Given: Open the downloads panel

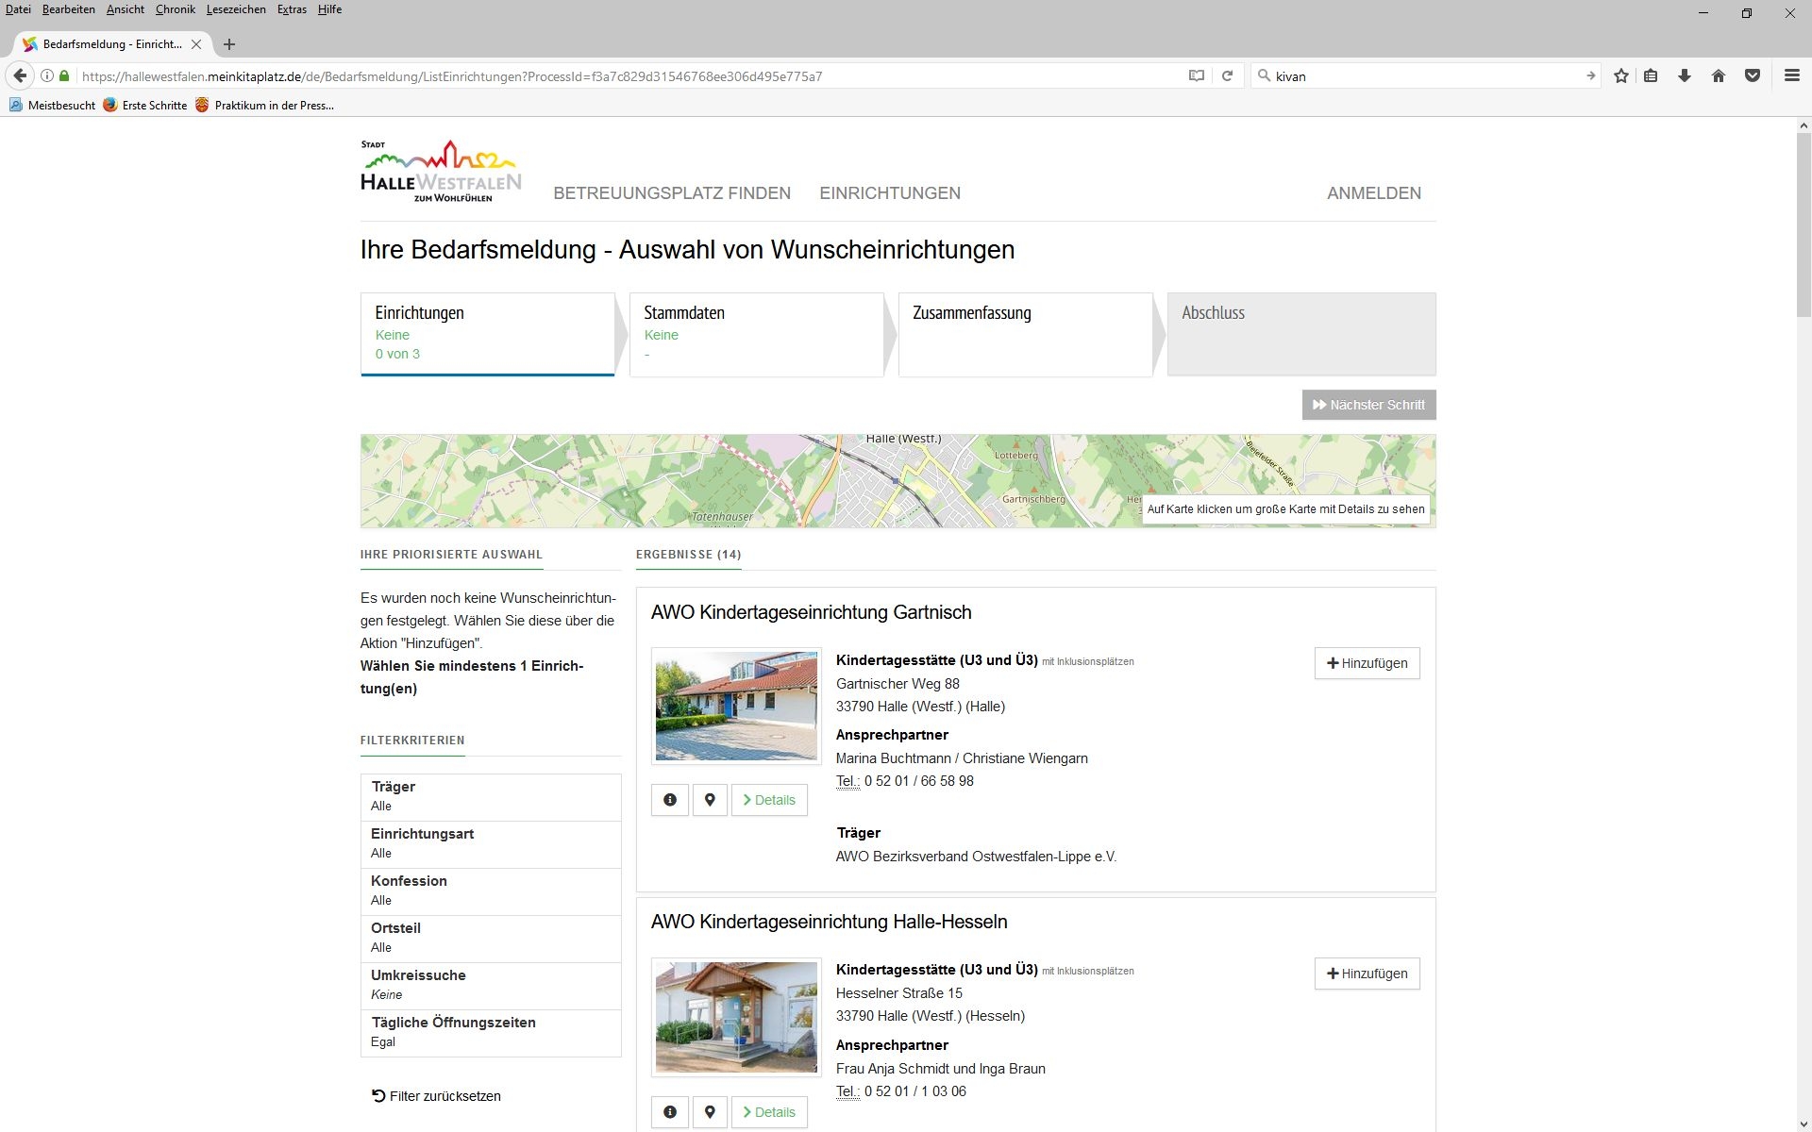Looking at the screenshot, I should (1685, 75).
